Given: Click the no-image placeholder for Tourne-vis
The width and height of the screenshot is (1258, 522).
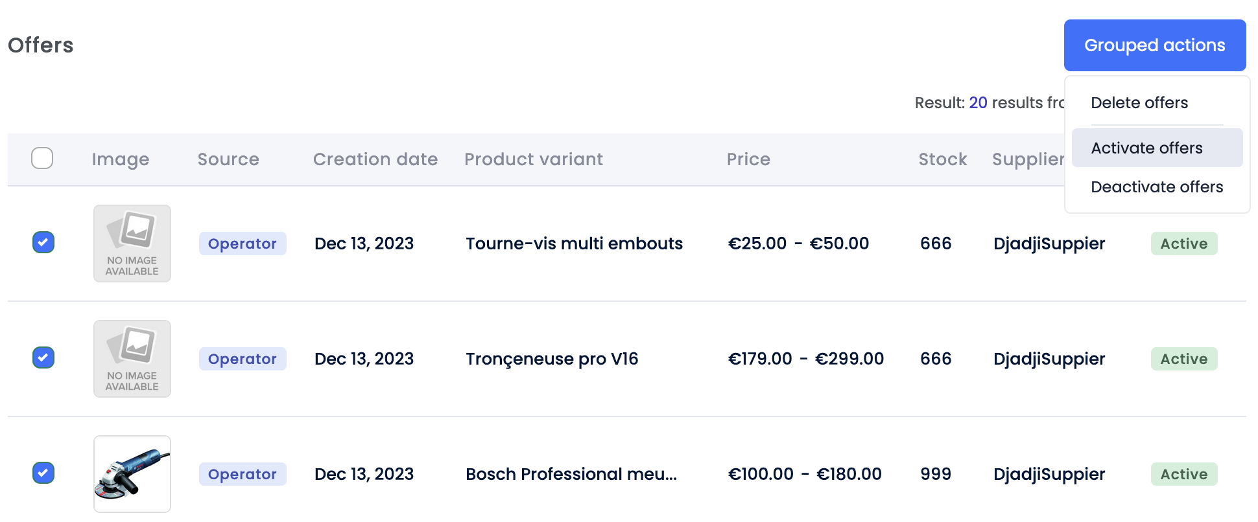Looking at the screenshot, I should 132,244.
